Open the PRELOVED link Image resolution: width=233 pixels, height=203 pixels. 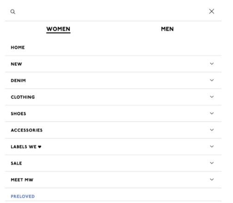pos(23,197)
